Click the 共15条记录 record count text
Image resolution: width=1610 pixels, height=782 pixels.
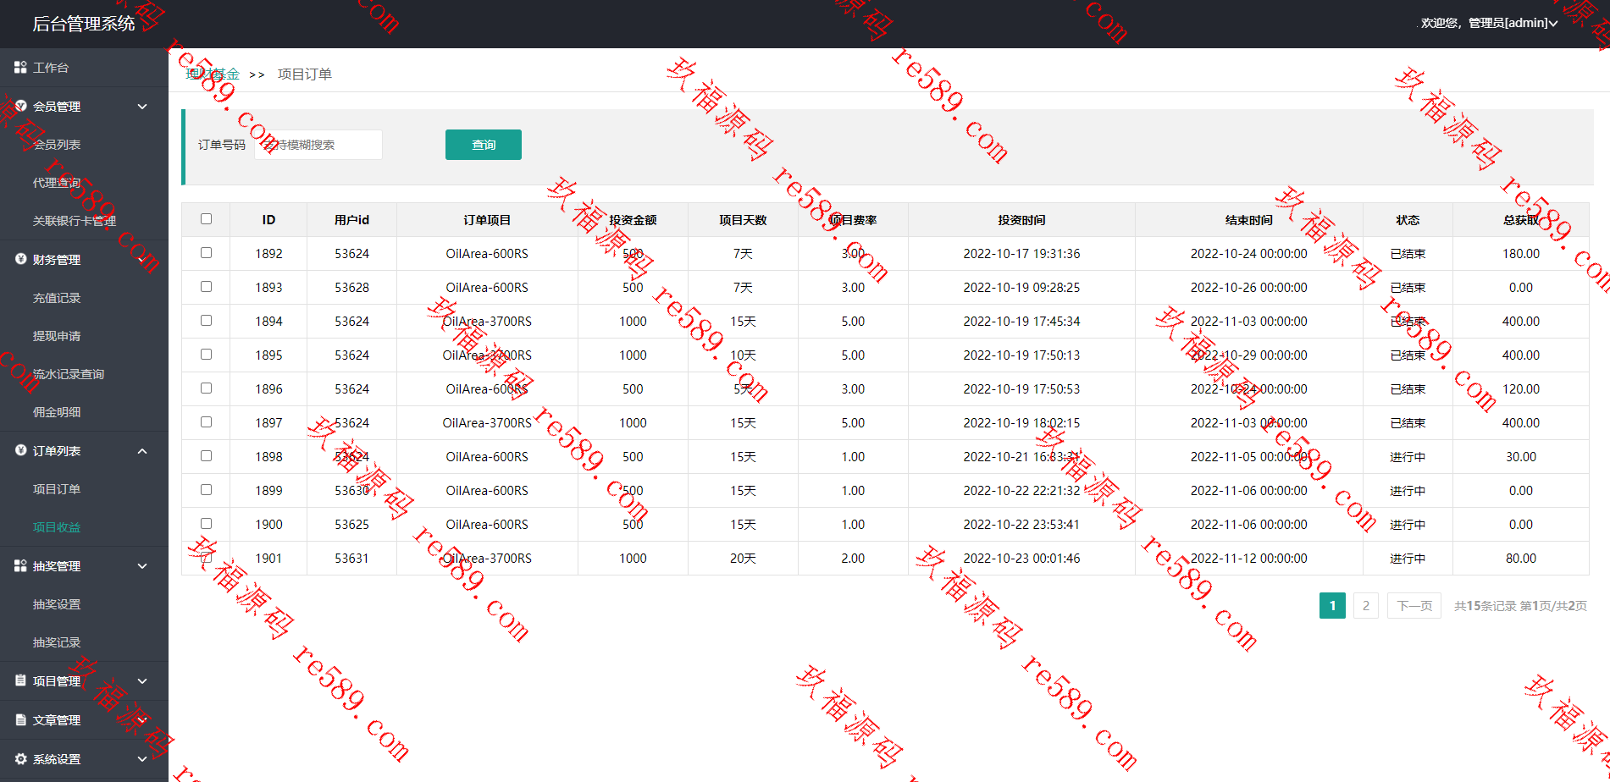tap(1485, 606)
